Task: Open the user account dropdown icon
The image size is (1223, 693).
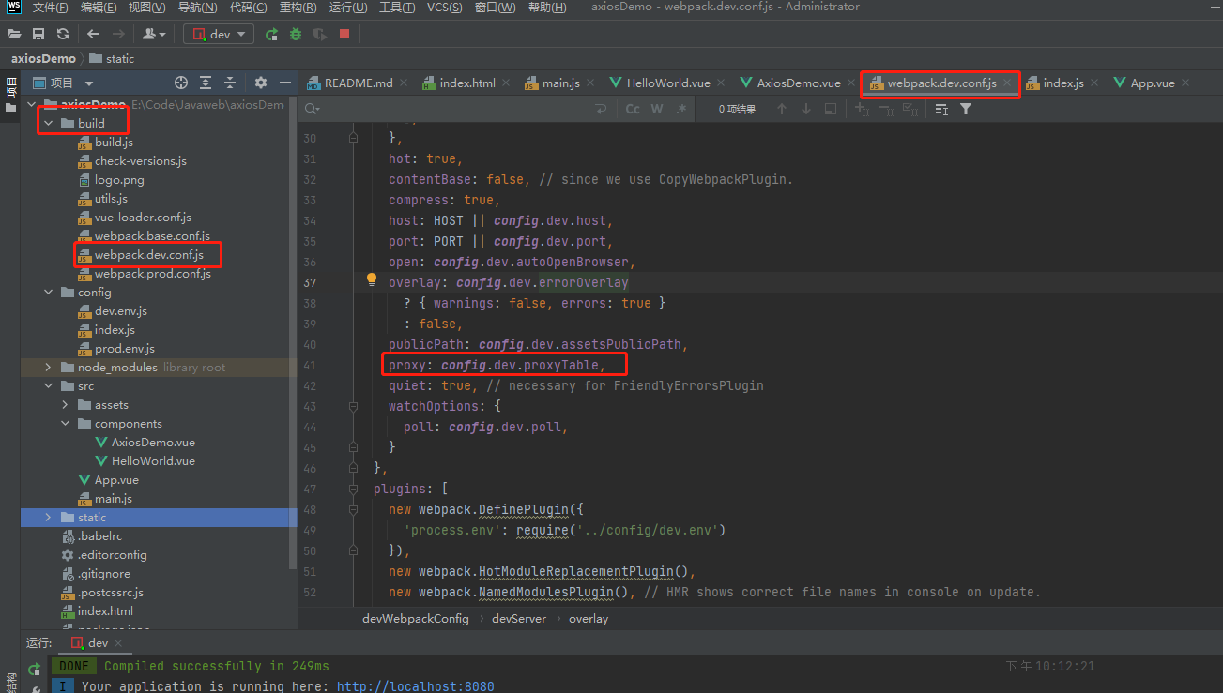Action: [x=154, y=34]
